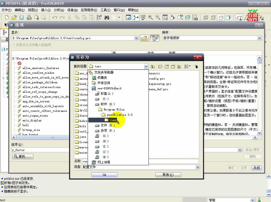Image resolution: width=271 pixels, height=202 pixels.
Task: Open the option value dropdown near Add/Change
Action: coord(240,150)
